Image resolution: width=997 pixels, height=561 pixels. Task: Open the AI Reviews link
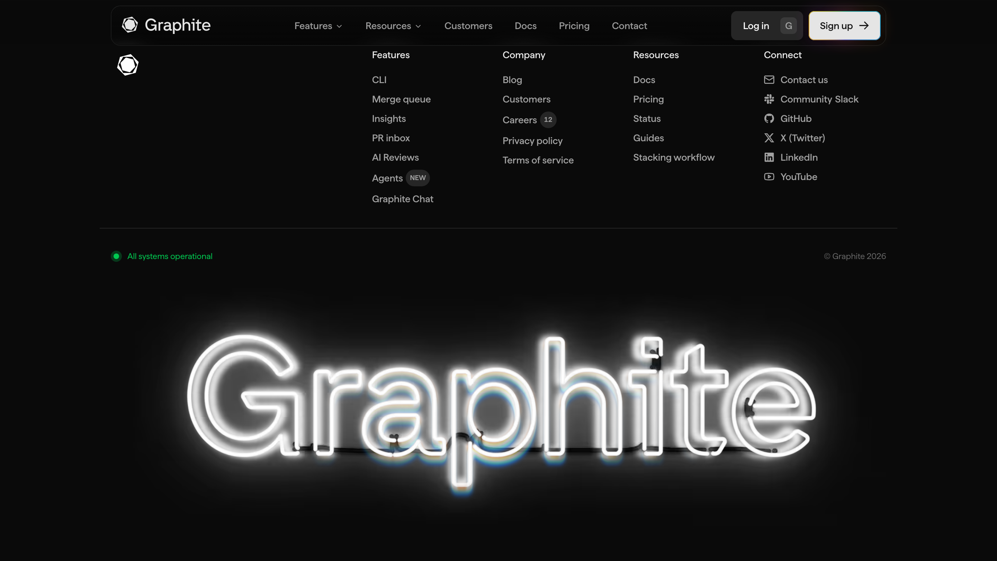[x=395, y=157]
